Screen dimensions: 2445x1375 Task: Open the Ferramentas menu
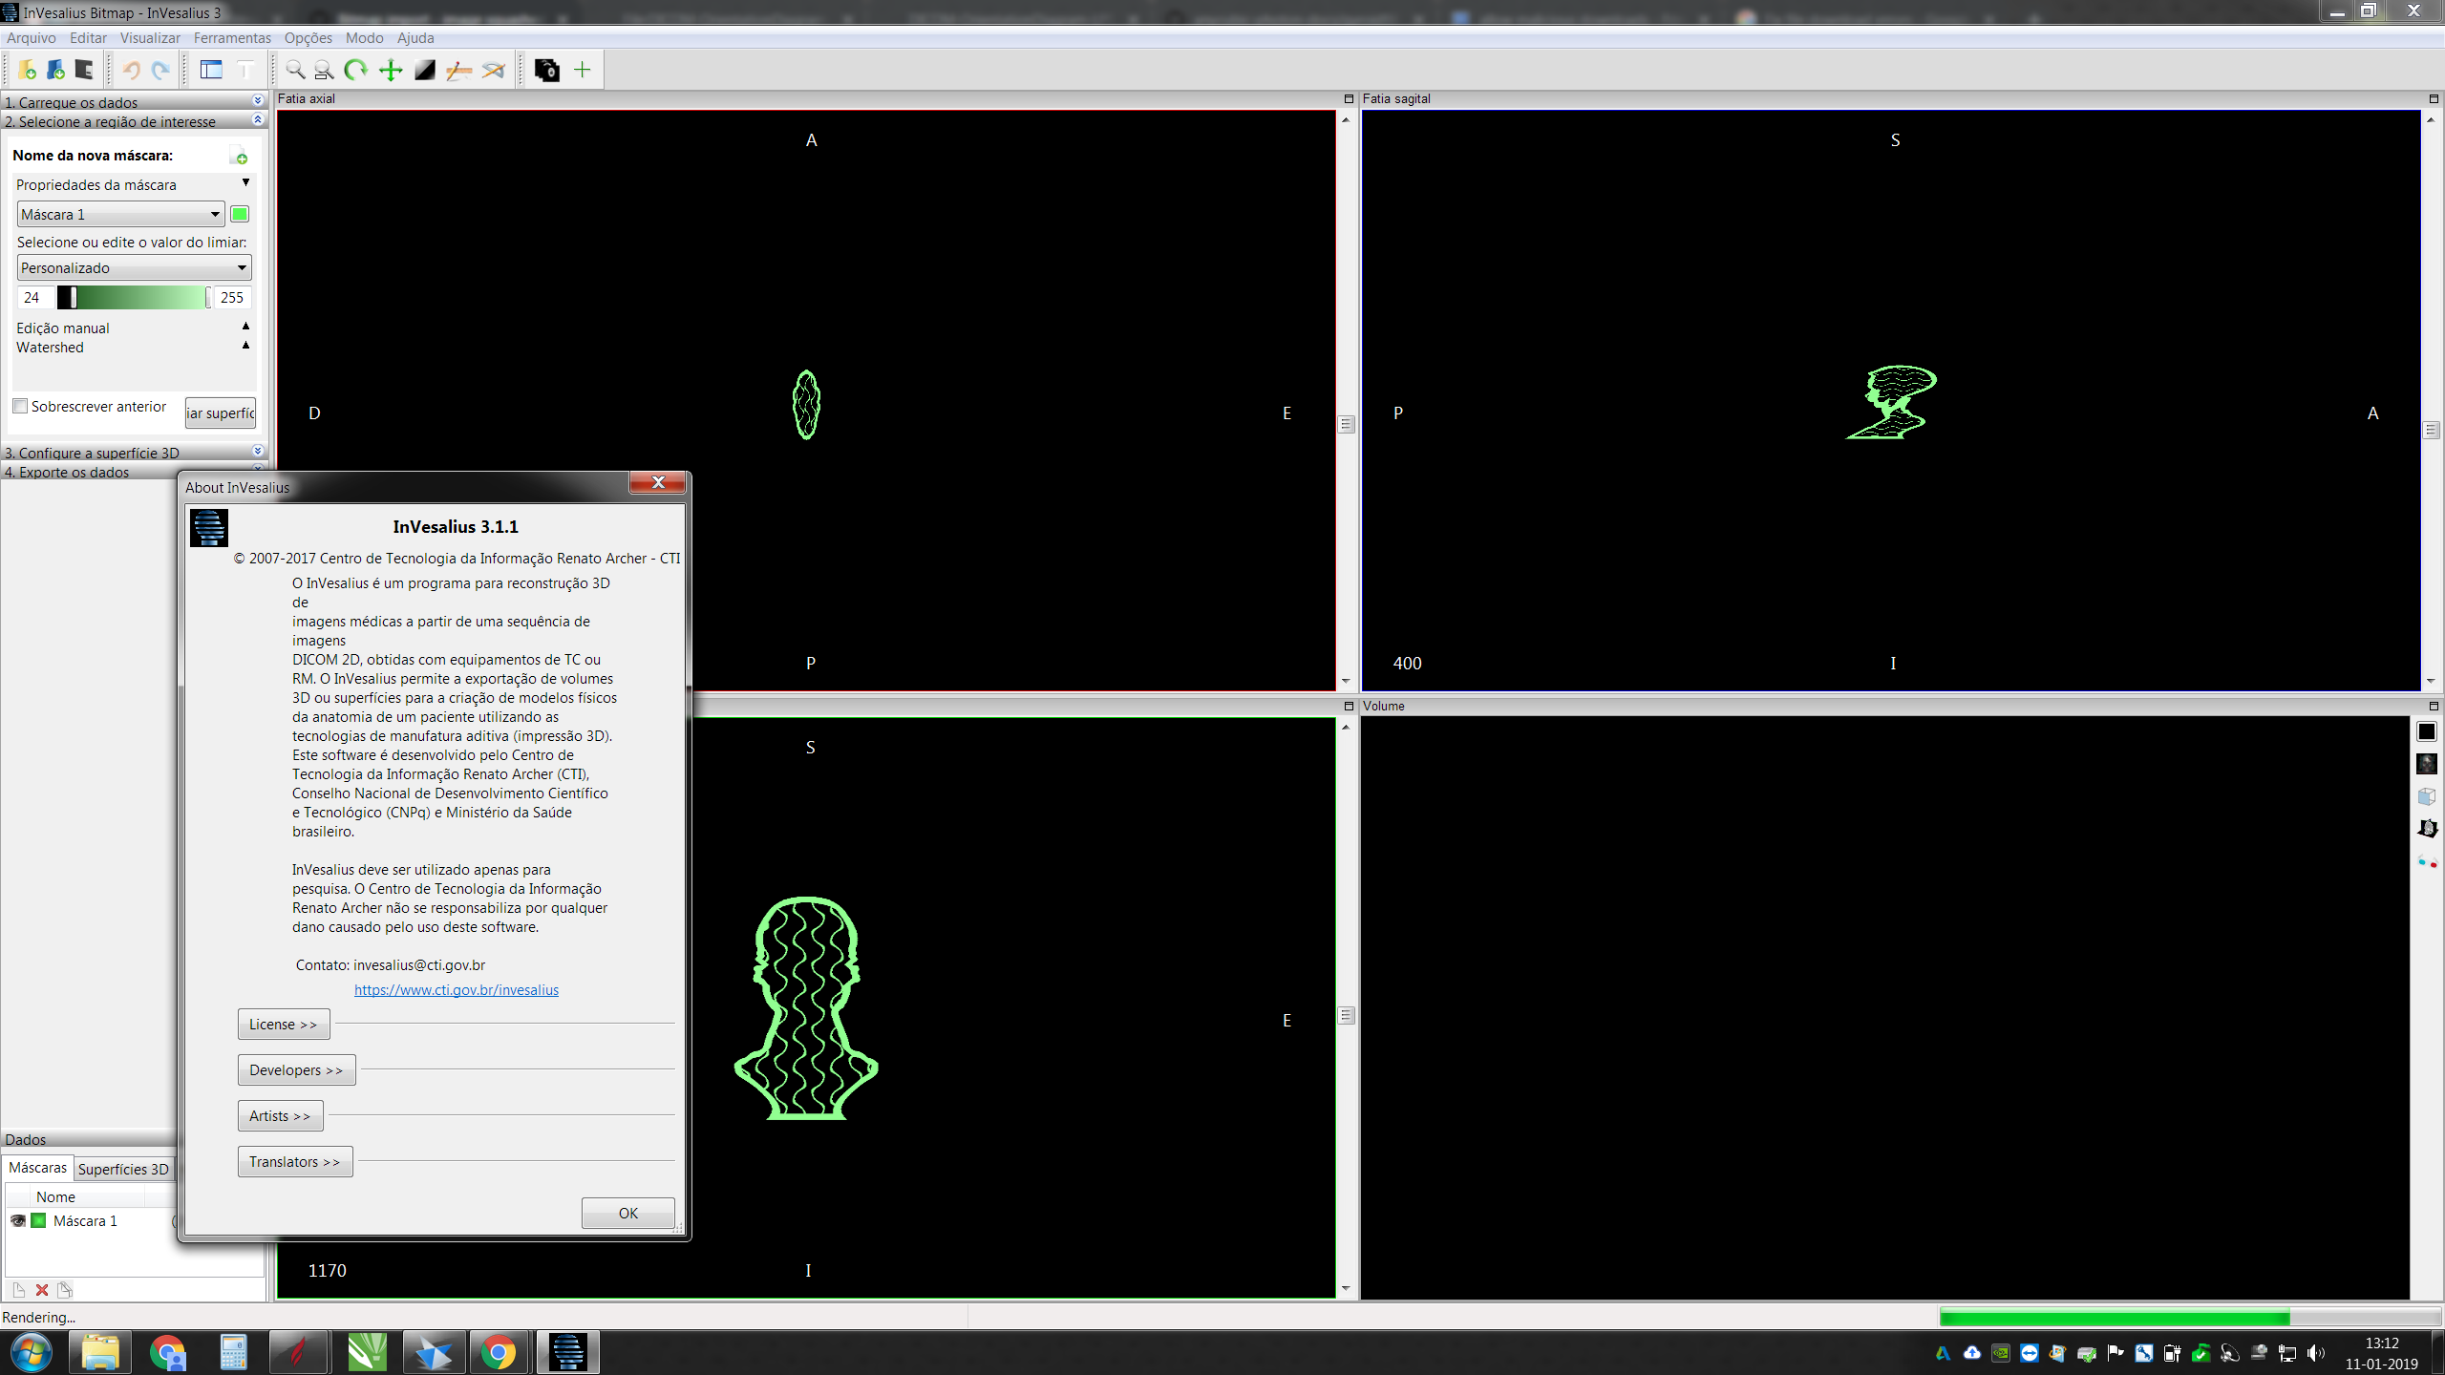pyautogui.click(x=231, y=37)
